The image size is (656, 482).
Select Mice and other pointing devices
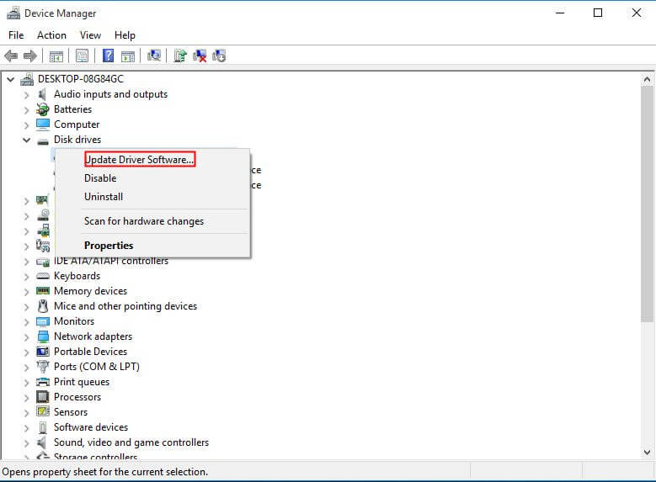coord(125,306)
